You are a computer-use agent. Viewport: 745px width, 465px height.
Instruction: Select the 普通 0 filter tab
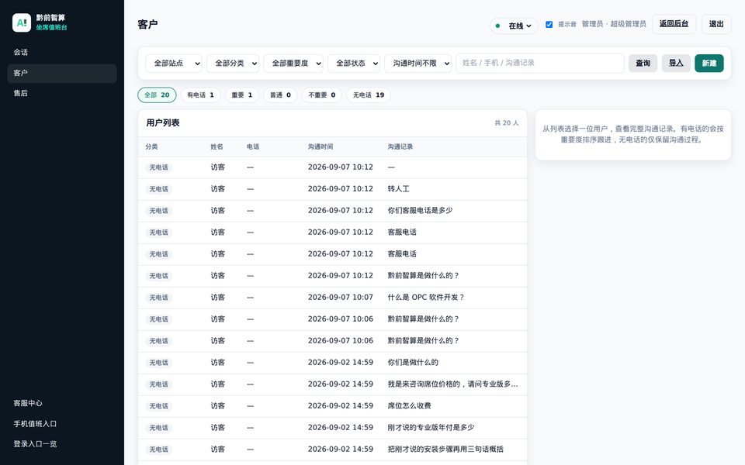280,95
